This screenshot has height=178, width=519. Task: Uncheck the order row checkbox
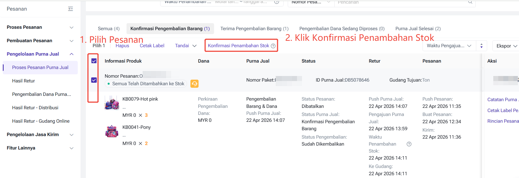94,80
